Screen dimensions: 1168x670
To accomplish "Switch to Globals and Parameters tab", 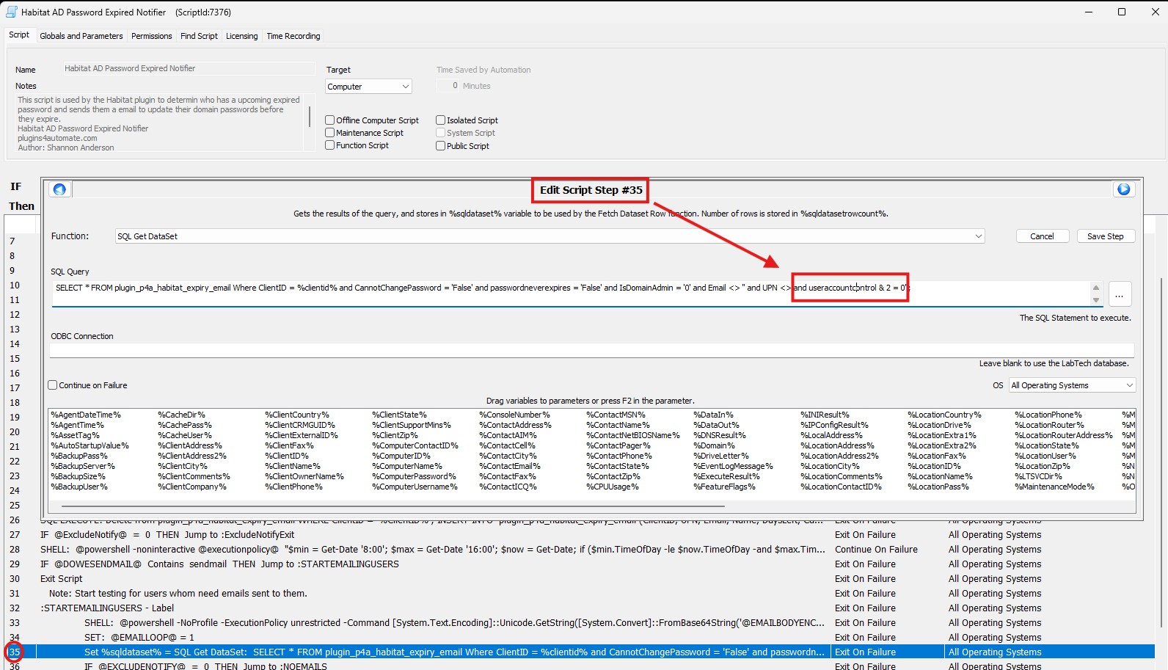I will tap(81, 36).
